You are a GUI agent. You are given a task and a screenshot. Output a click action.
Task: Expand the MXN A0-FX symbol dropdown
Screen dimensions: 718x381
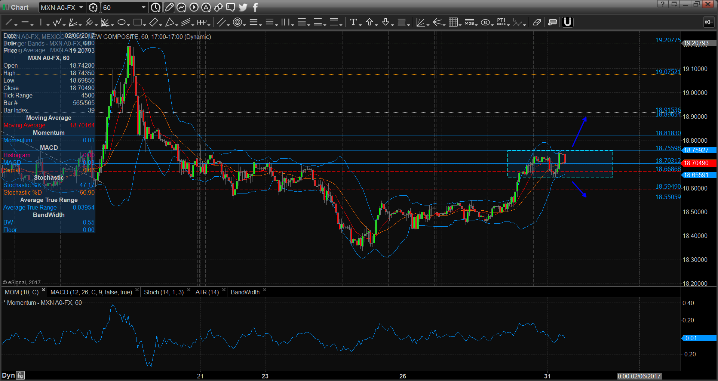(81, 7)
